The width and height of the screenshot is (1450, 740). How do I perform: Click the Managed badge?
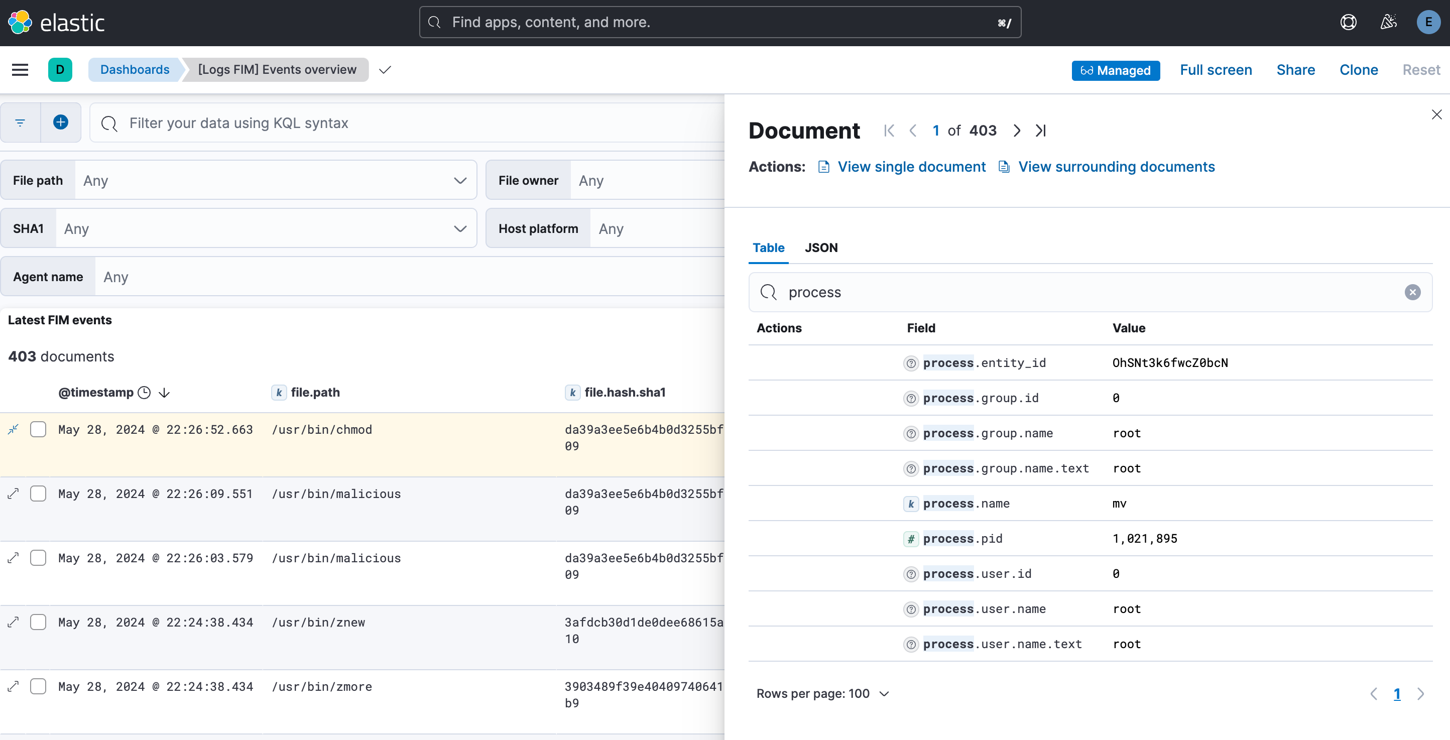click(x=1115, y=70)
